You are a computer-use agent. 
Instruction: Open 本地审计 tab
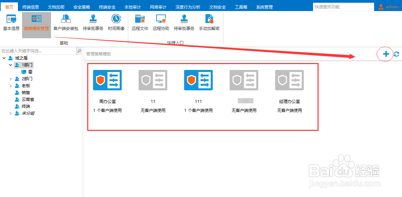(x=133, y=7)
